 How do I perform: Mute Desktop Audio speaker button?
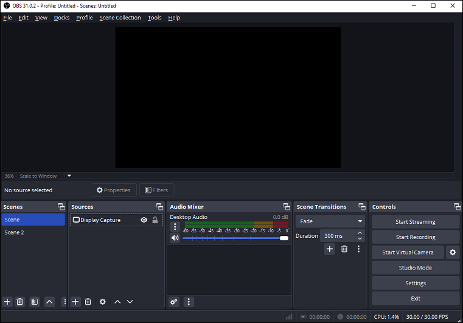(175, 238)
